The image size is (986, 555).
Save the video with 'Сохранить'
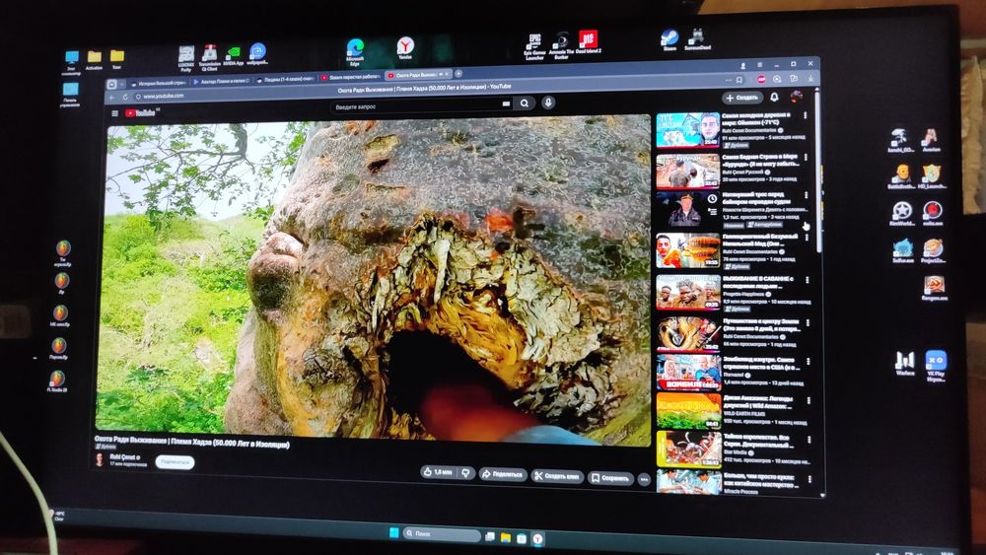610,478
